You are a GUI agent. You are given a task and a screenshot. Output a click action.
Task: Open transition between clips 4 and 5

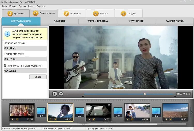(x=156, y=112)
